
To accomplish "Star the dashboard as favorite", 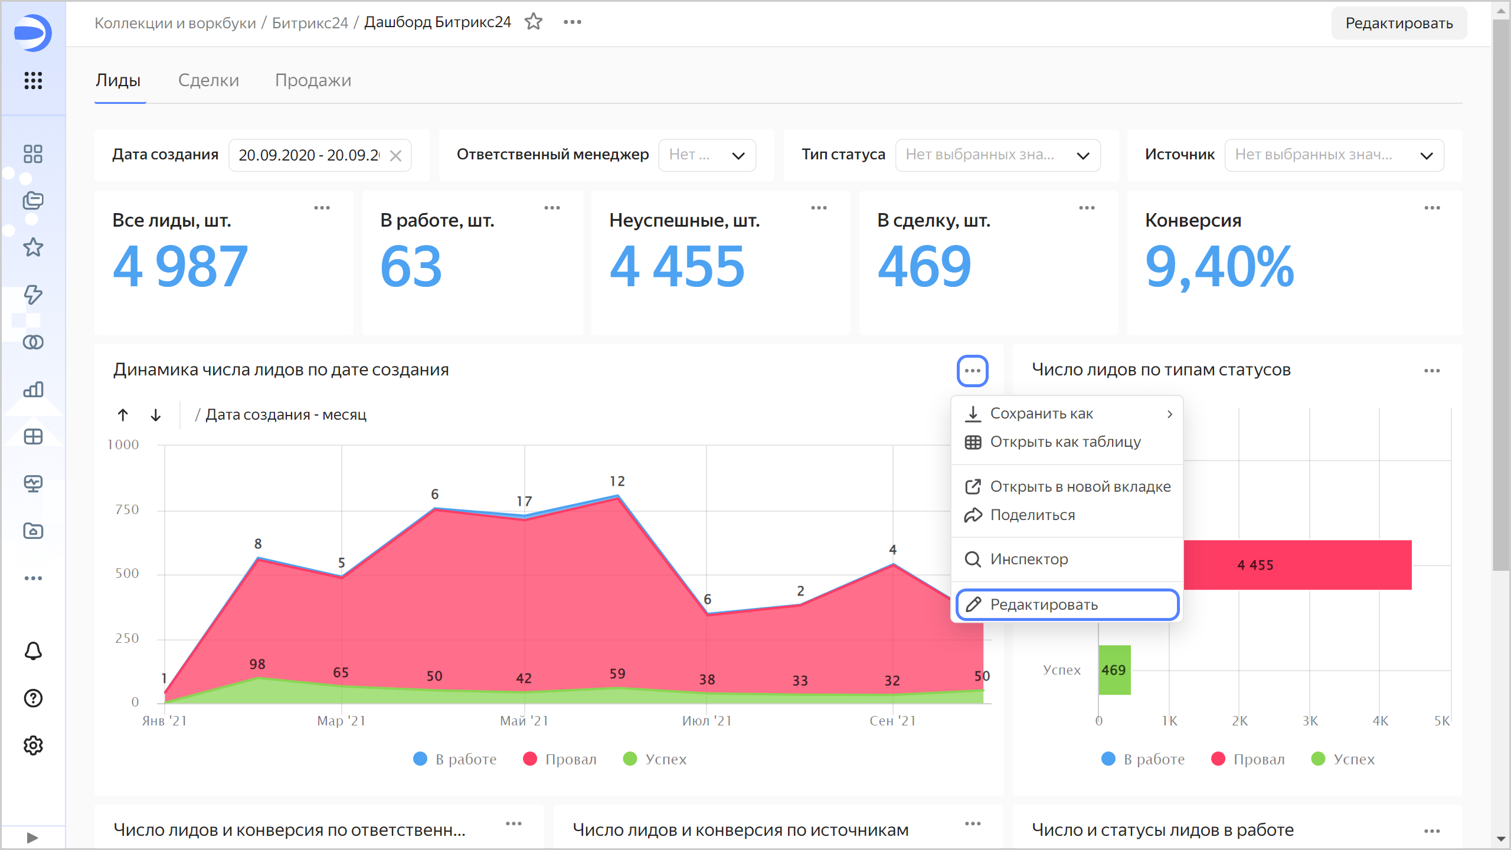I will click(x=534, y=22).
